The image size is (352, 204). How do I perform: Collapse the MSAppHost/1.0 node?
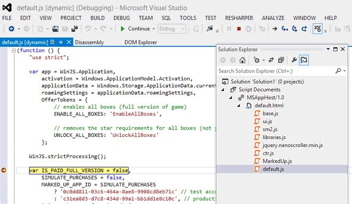[x=231, y=97]
